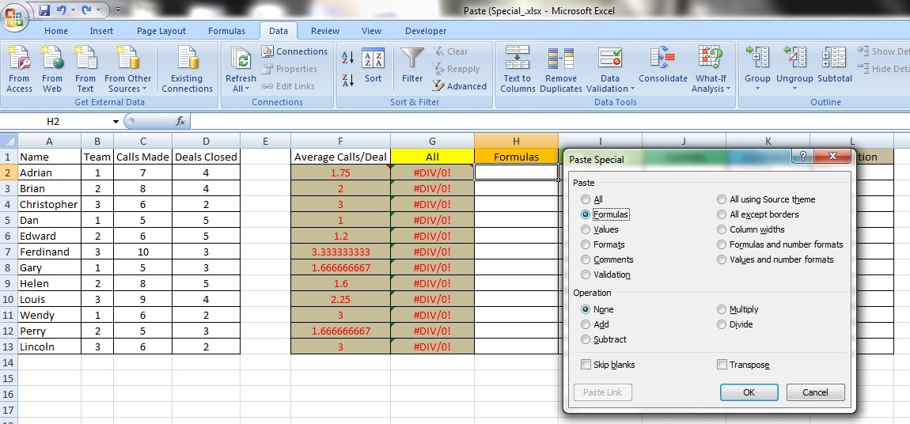Screen dimensions: 910x424
Task: Cancel the Paste Special dialog
Action: 815,392
